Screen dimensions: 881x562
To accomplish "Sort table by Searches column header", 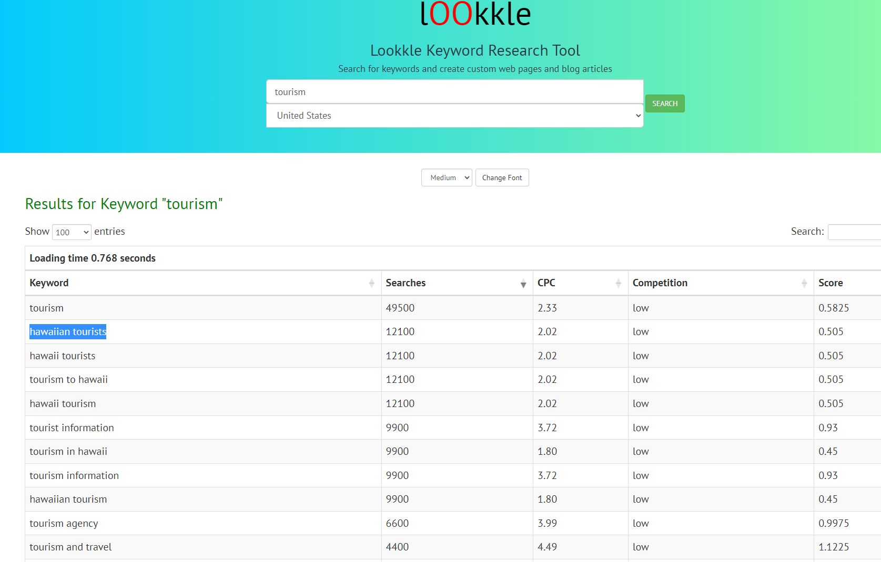I will tap(457, 283).
